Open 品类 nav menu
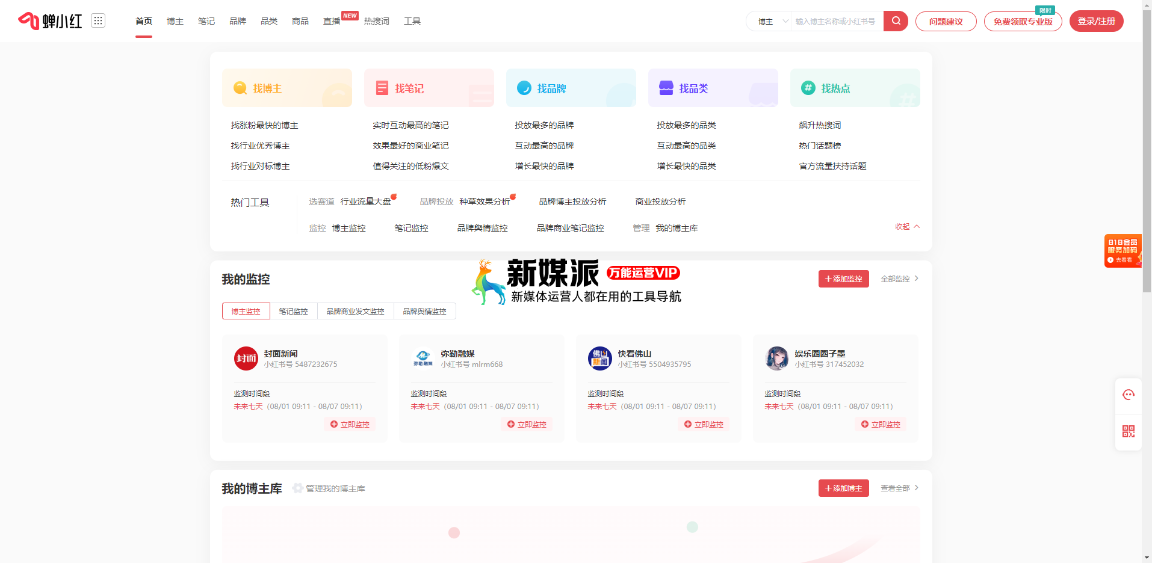 coord(269,21)
